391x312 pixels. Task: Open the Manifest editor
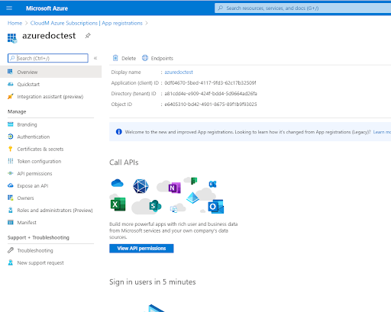coord(27,223)
